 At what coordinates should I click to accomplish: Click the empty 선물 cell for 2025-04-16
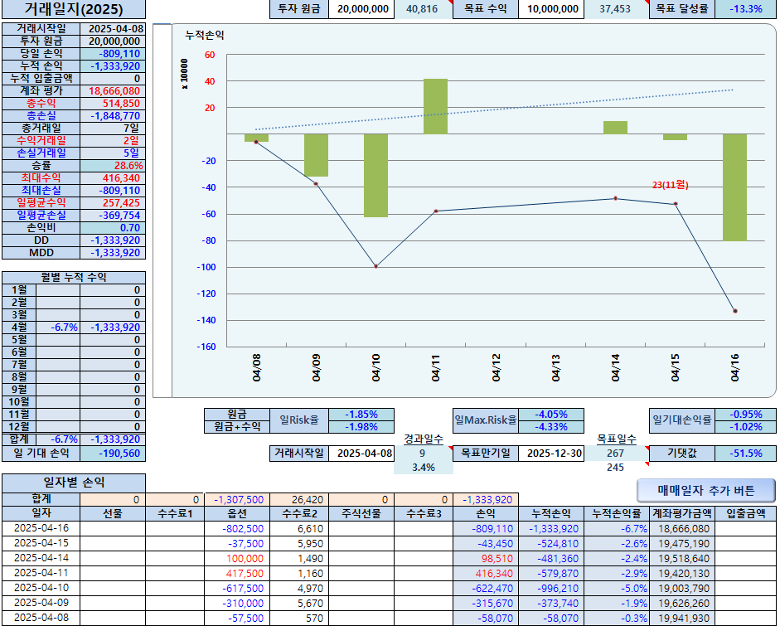[x=113, y=528]
